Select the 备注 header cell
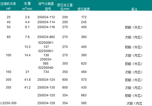The height and width of the screenshot is (106, 152). [134, 9]
